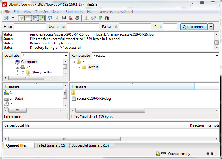Image resolution: width=222 pixels, height=159 pixels.
Task: Toggle transfer queue display
Action: 41,18
